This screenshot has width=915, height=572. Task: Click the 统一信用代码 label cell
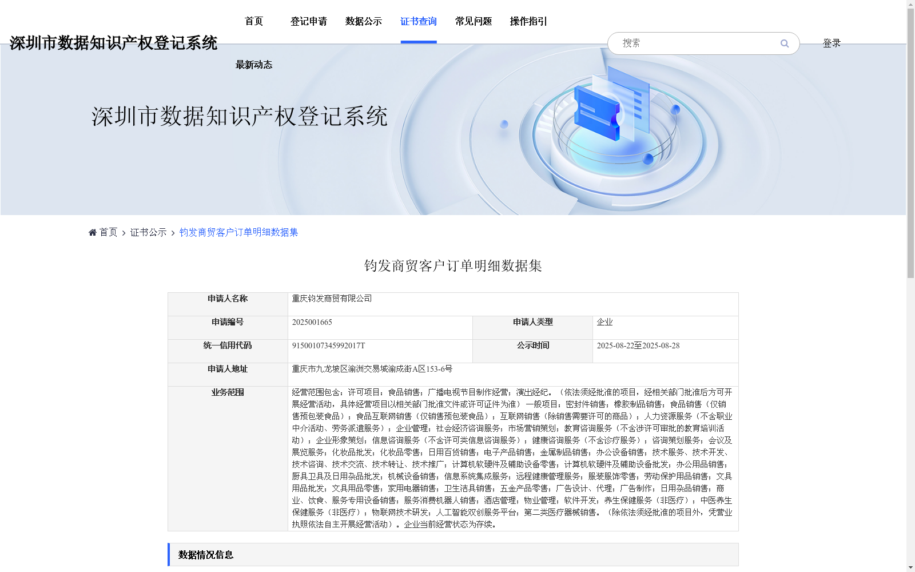228,351
